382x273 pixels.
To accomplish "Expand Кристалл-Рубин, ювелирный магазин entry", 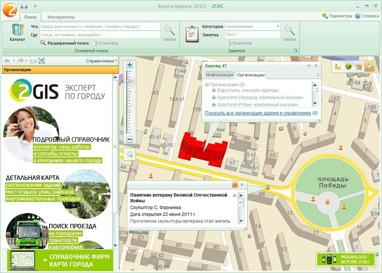I will point(214,105).
